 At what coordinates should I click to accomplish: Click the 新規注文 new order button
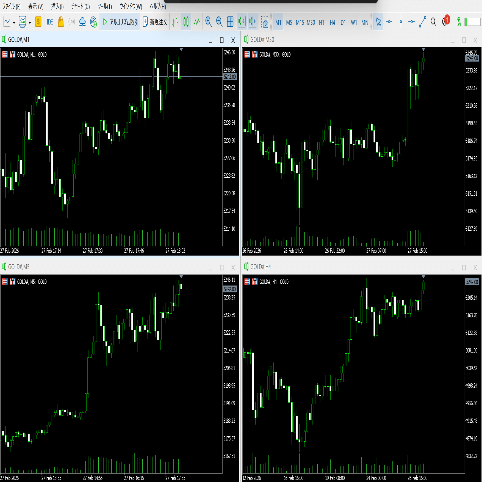click(155, 22)
